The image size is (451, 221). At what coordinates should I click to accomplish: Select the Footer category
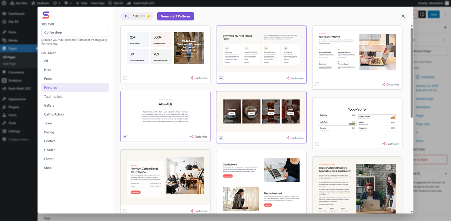point(75,159)
